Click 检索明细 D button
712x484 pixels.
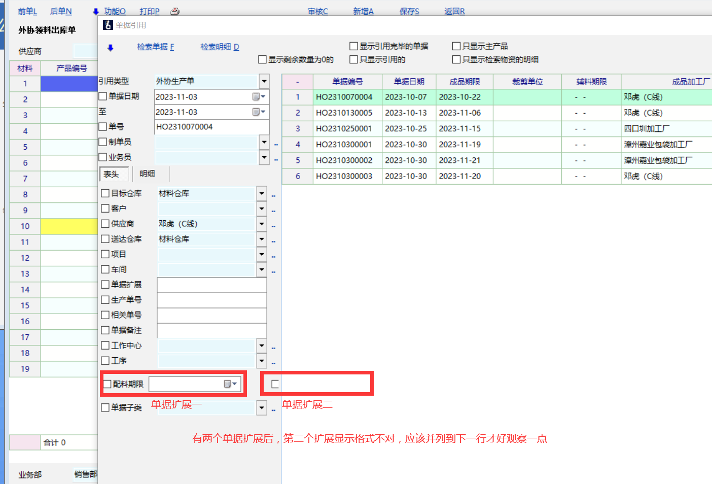pyautogui.click(x=220, y=47)
